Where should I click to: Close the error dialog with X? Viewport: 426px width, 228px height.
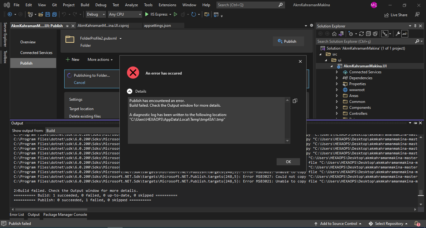point(300,61)
